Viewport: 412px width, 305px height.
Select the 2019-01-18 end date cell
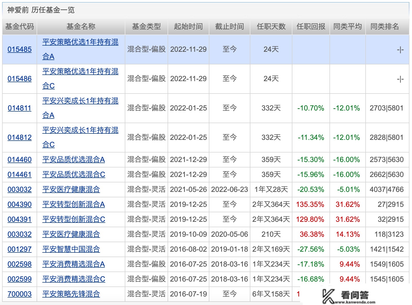tap(229, 249)
